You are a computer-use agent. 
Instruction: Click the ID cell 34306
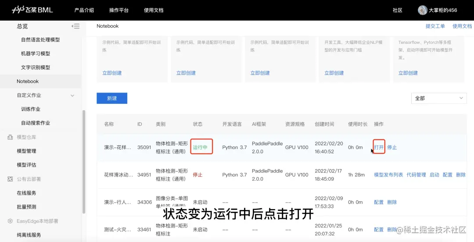tap(144, 202)
